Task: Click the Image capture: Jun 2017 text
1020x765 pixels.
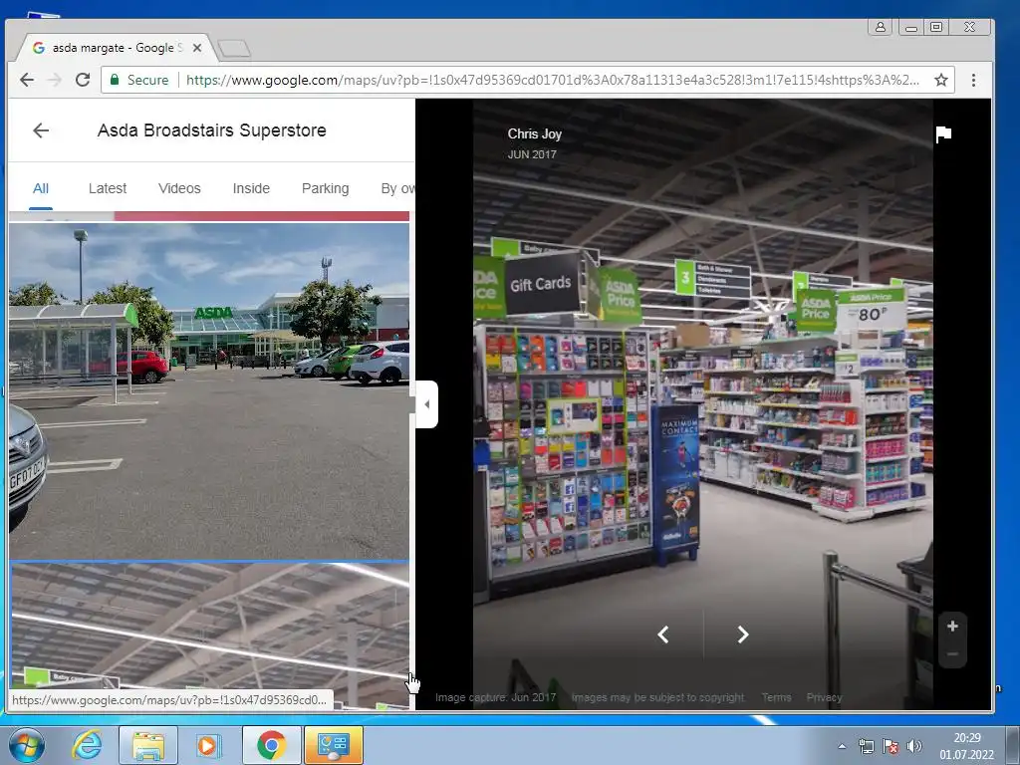Action: [x=496, y=697]
